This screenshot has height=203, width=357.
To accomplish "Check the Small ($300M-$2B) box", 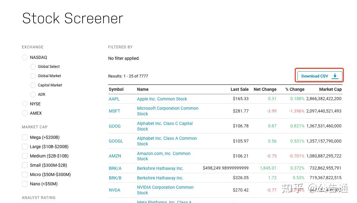I will click(25, 165).
